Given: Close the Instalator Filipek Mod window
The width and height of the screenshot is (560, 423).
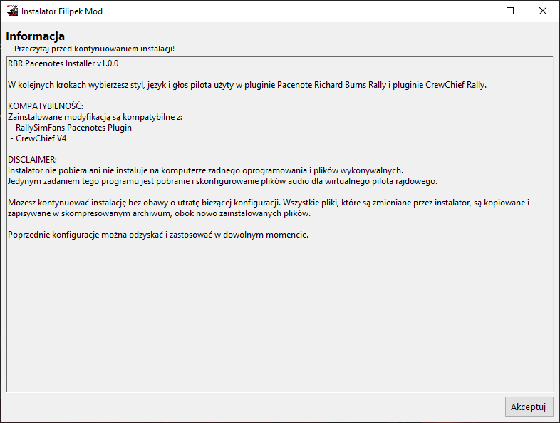Looking at the screenshot, I should pyautogui.click(x=543, y=11).
